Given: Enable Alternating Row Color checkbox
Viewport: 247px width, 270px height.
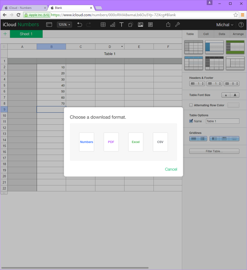Looking at the screenshot, I should pos(191,105).
